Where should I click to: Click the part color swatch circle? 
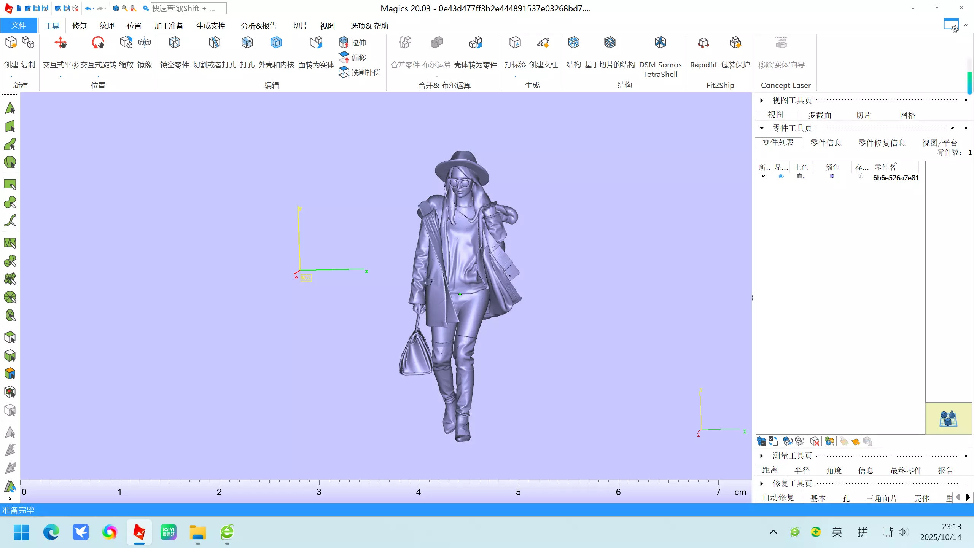pos(832,176)
